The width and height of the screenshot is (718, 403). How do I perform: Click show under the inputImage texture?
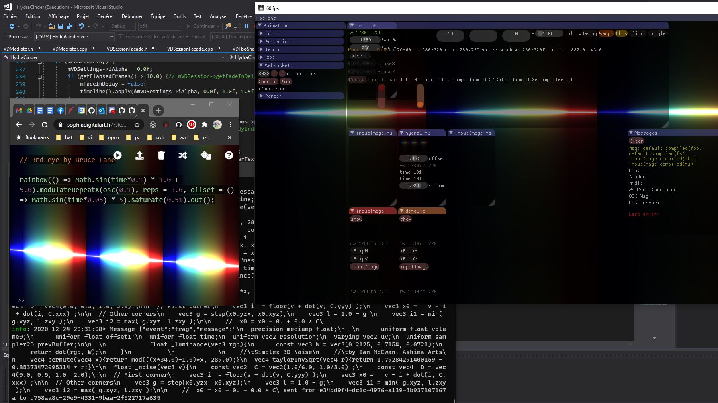click(356, 219)
